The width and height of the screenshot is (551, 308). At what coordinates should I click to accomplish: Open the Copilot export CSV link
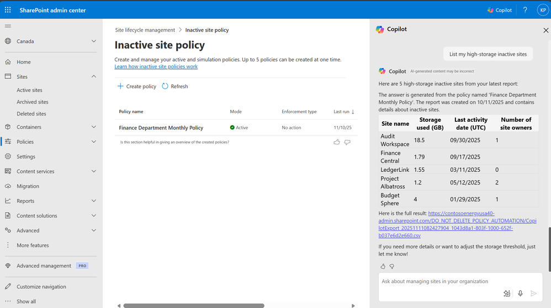(x=457, y=224)
